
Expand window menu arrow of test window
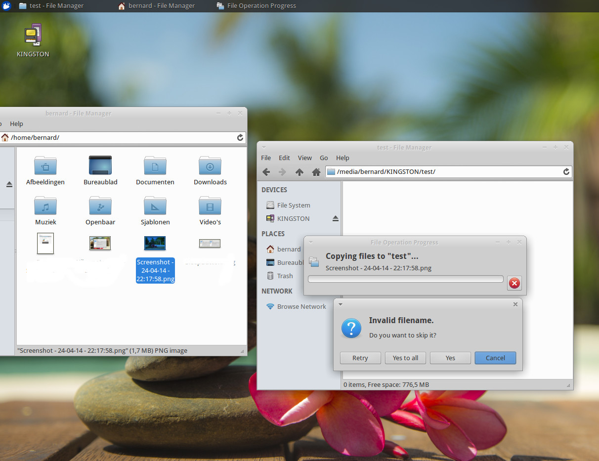click(264, 147)
